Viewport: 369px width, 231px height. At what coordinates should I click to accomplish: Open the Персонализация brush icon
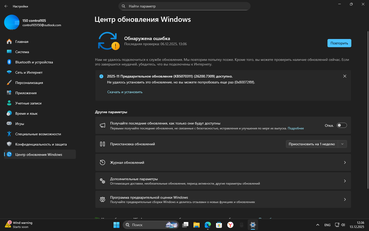pos(9,82)
